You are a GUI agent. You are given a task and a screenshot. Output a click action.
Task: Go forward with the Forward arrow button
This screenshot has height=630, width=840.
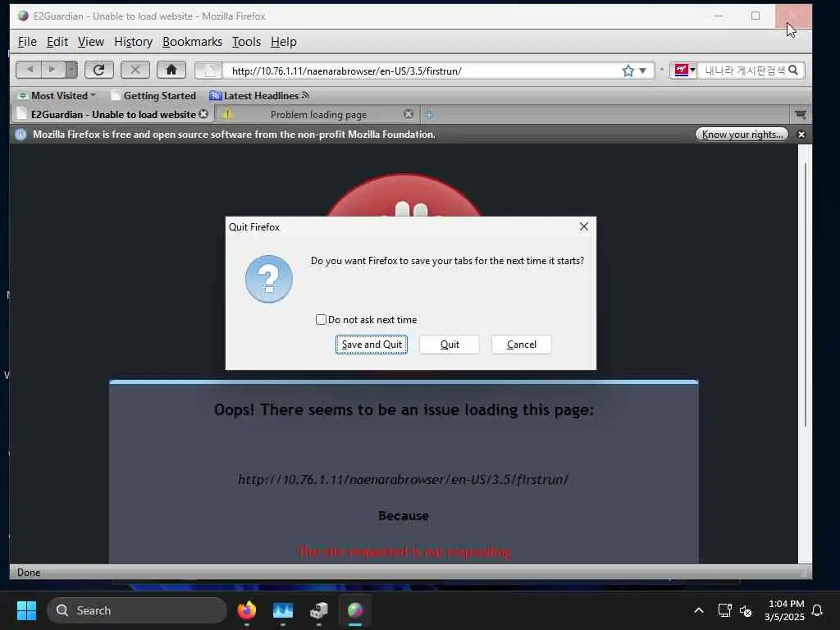point(52,70)
